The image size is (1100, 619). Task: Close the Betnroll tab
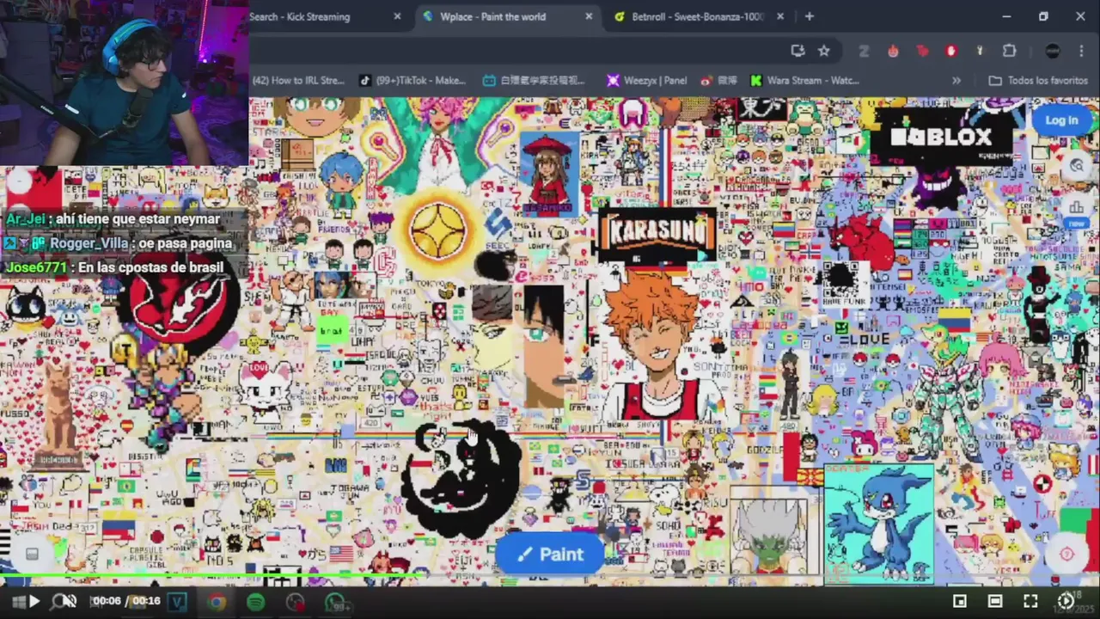point(780,16)
